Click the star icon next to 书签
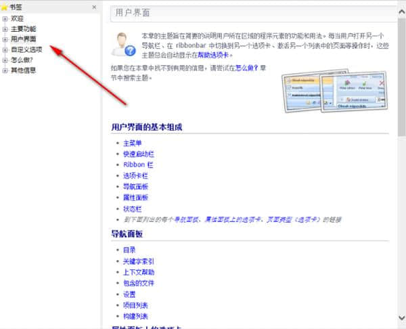Screen dimensions: 406x329 pos(5,7)
